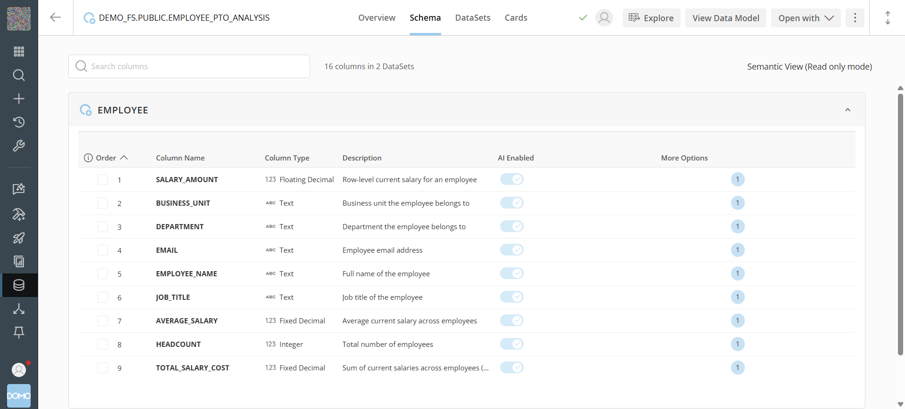Image resolution: width=905 pixels, height=409 pixels.
Task: Open the history clock icon in sidebar
Action: pyautogui.click(x=19, y=122)
